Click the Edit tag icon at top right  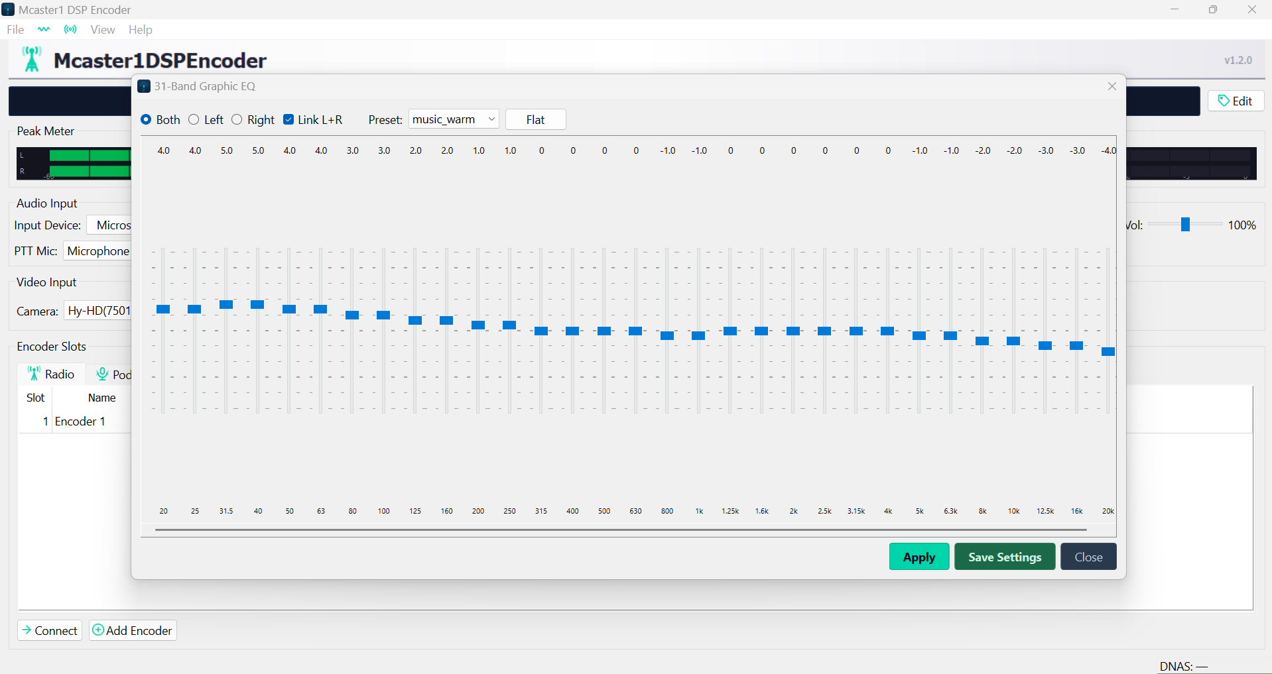1224,100
